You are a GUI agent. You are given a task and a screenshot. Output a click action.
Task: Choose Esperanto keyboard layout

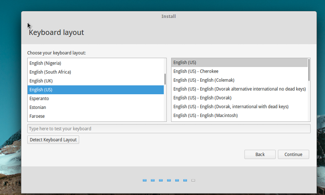(95, 99)
